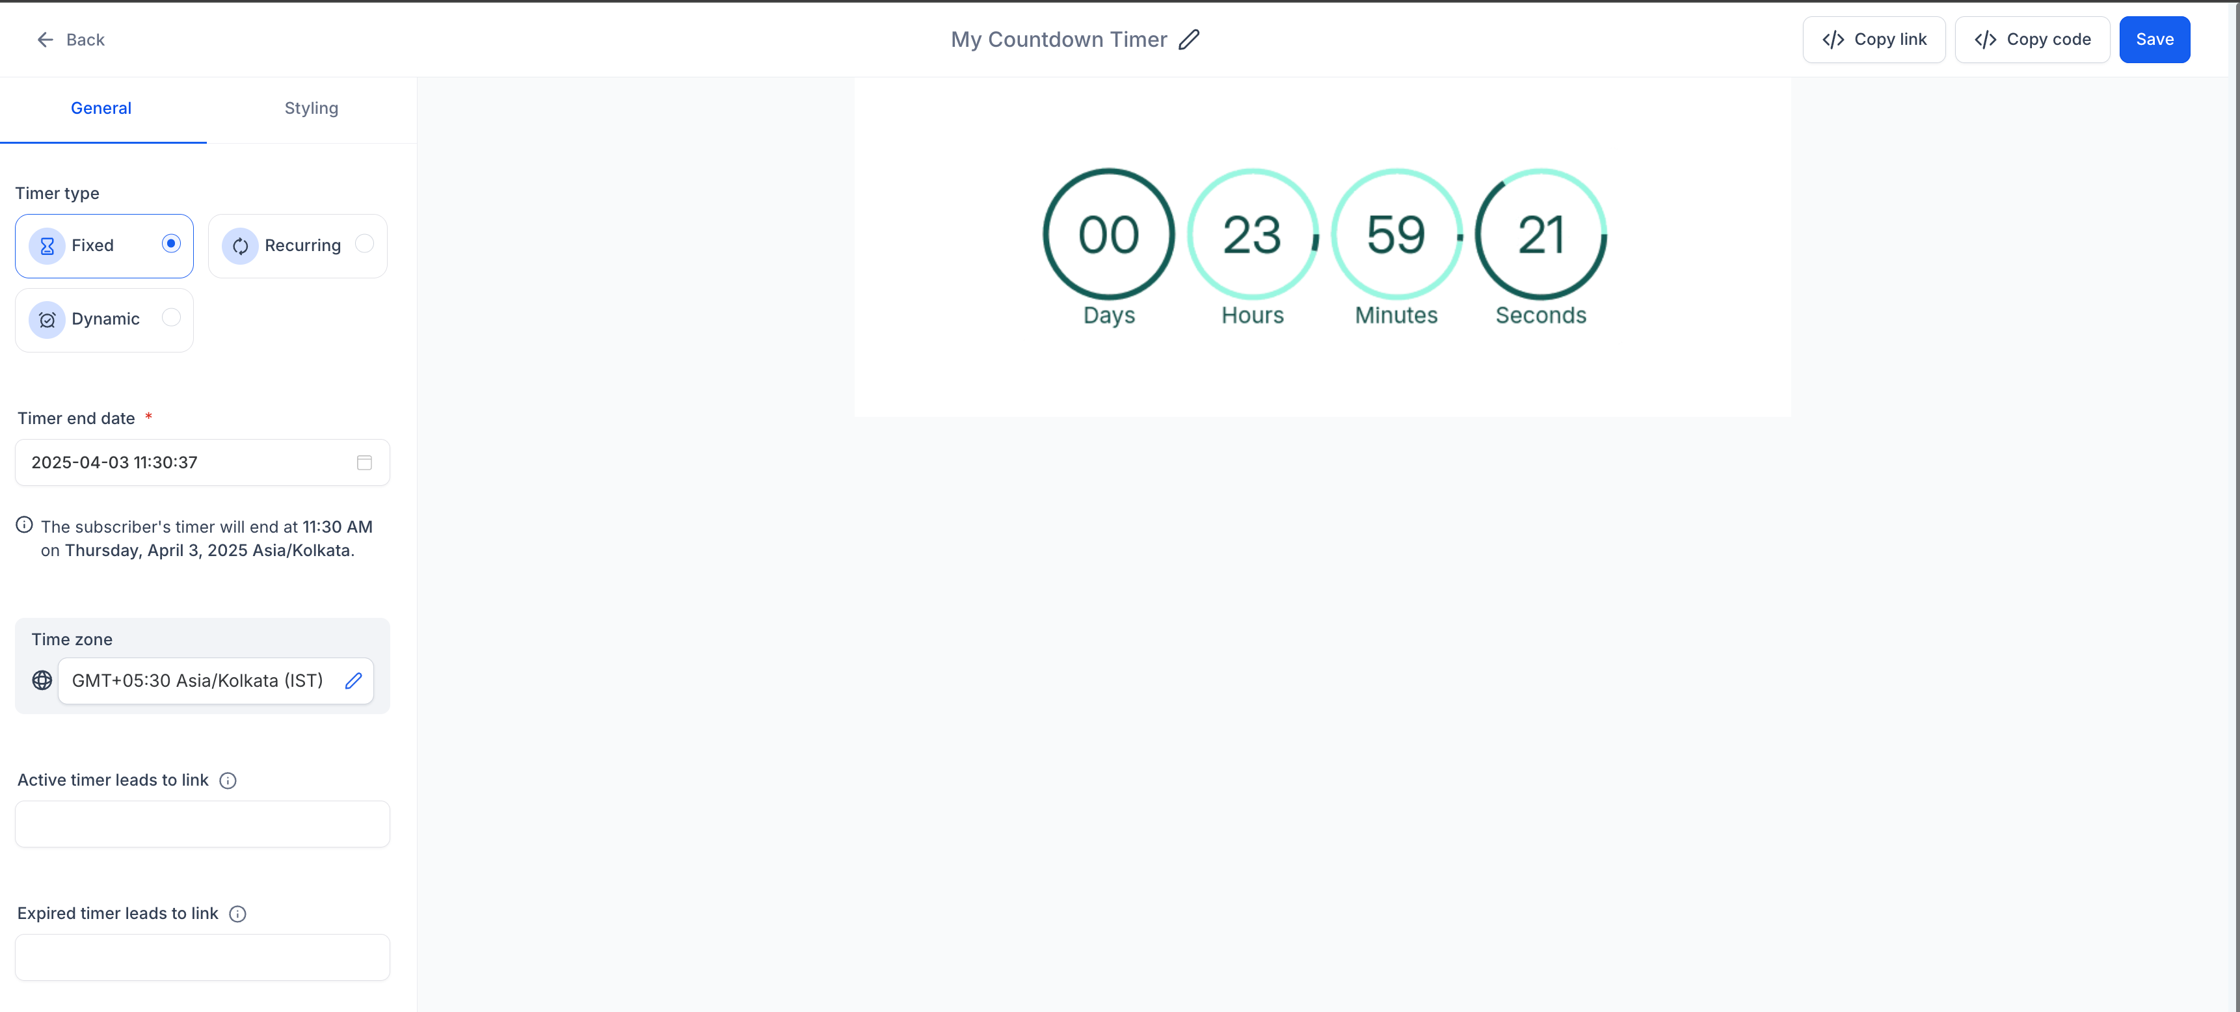Click the alarm clock icon for Dynamic timer
The height and width of the screenshot is (1012, 2240).
[x=47, y=320]
